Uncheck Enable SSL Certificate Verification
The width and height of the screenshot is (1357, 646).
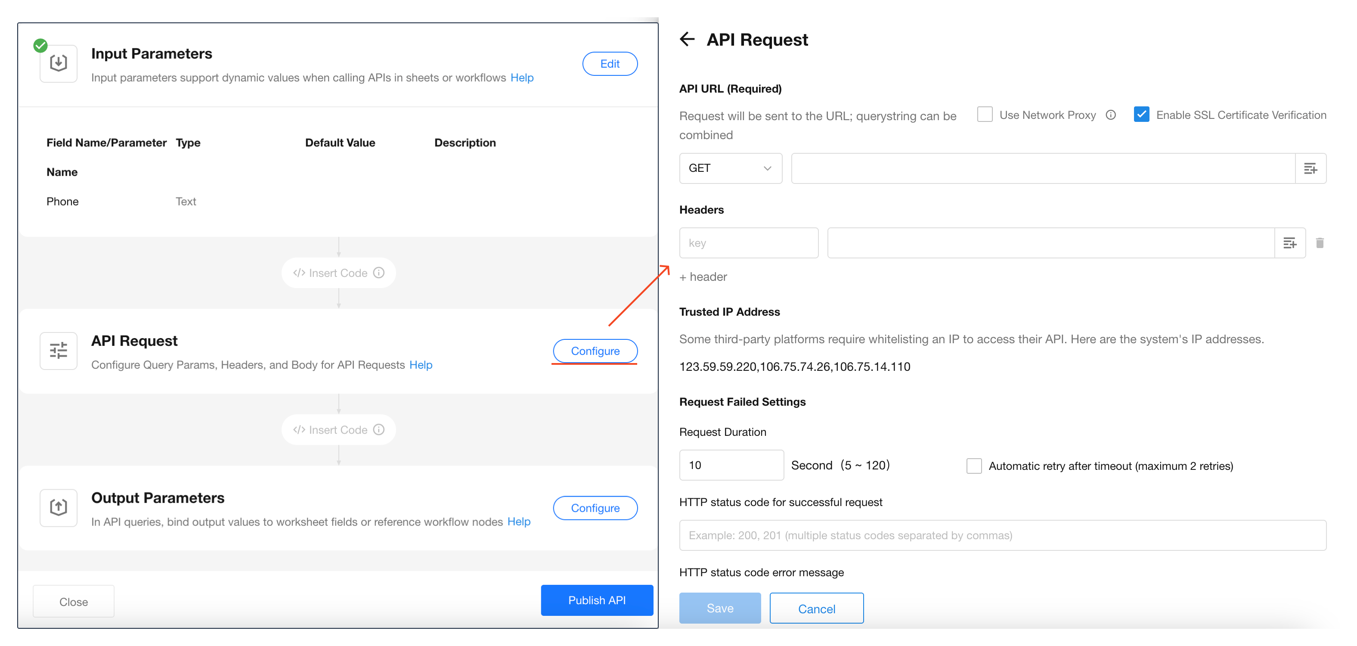(x=1141, y=115)
